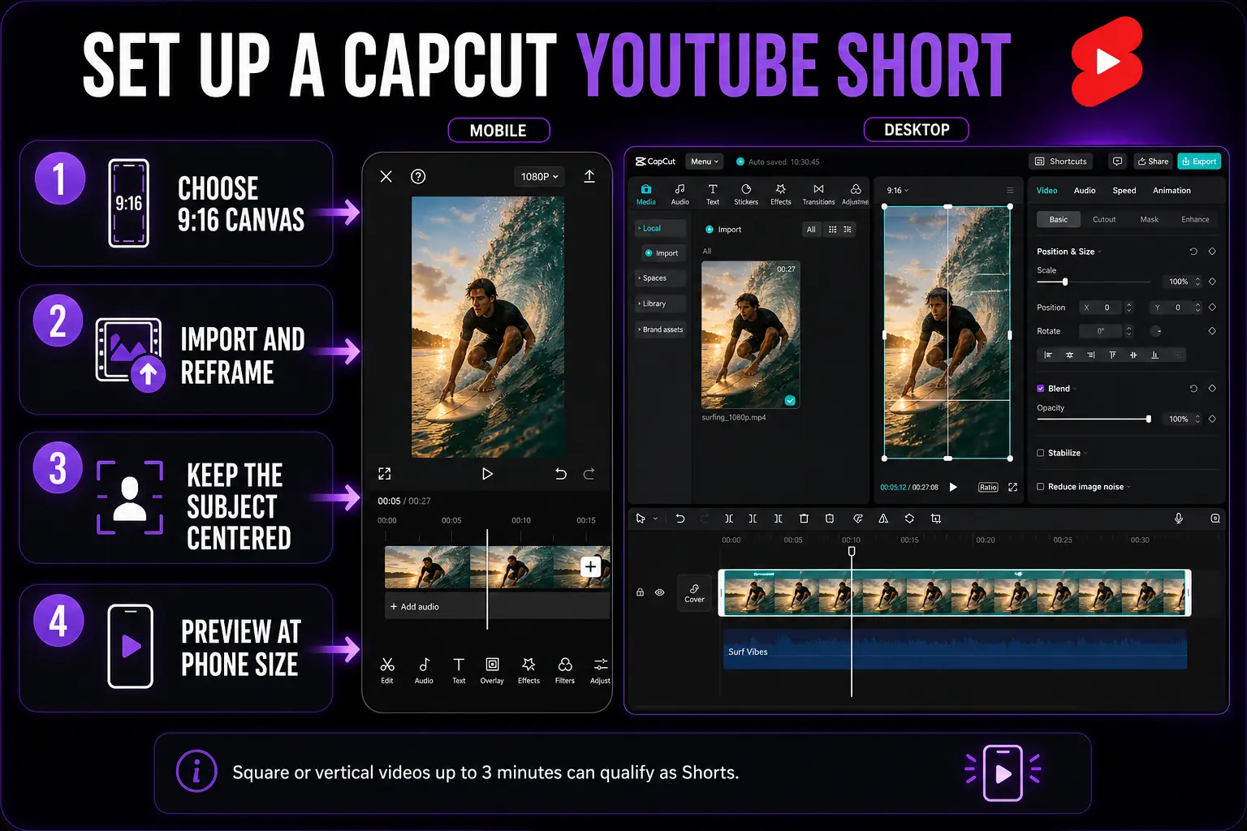The width and height of the screenshot is (1247, 831).
Task: Open the Overlay tool in mobile toolbar
Action: 492,670
